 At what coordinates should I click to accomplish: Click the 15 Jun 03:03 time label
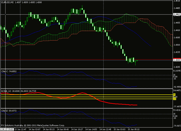[x=120, y=129]
